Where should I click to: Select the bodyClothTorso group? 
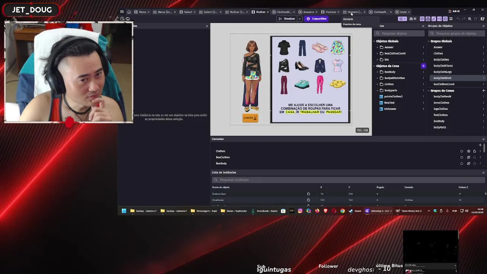pos(443,66)
